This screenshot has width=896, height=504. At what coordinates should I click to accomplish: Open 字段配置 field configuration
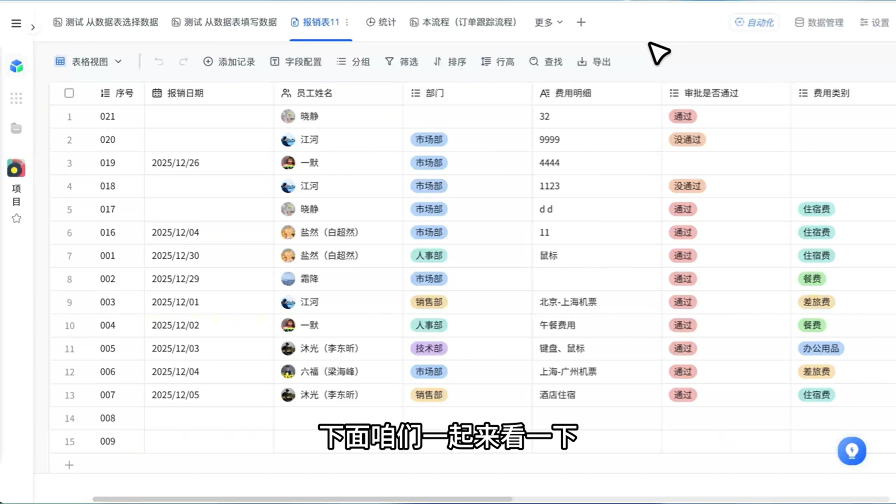tap(296, 62)
